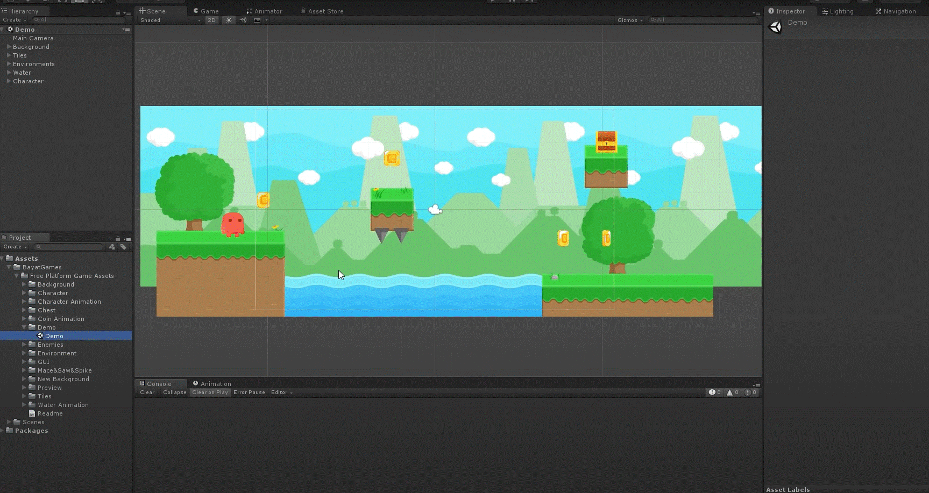
Task: Toggle 2D view mode in Scene
Action: pyautogui.click(x=211, y=20)
